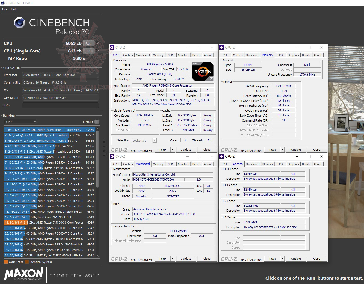
Task: Open the Tools dropdown arrow in the Caches tab window
Action: (x=282, y=259)
